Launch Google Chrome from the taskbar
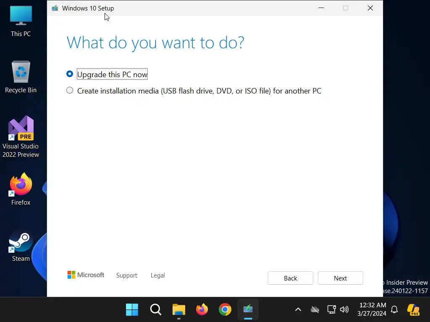Screen dimensions: 430x322 click(225, 309)
